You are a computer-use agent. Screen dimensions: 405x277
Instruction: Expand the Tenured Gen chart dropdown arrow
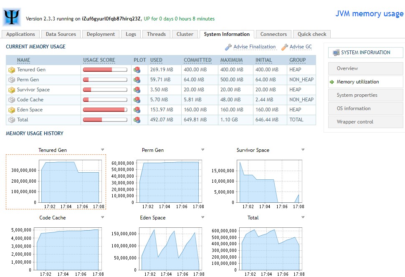pos(102,150)
